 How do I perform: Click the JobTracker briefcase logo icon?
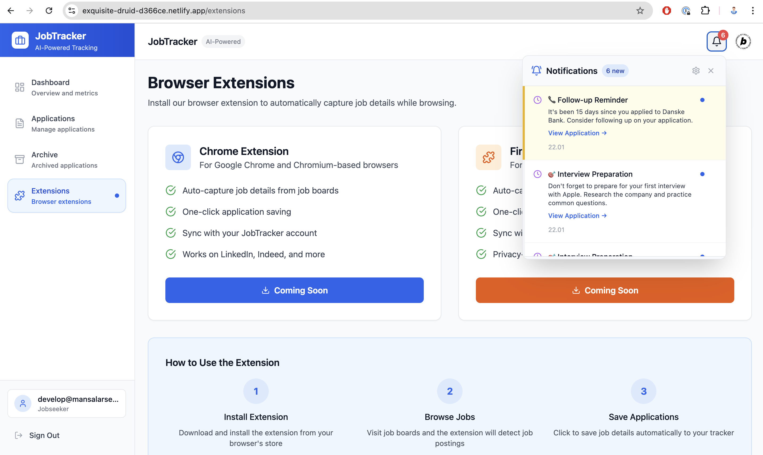tap(20, 40)
